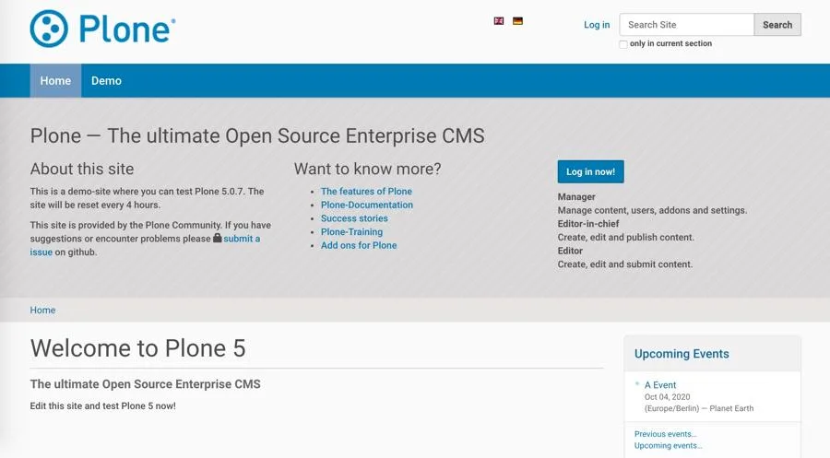Open the 'A Event' event link
Screen dimensions: 830x458
pyautogui.click(x=660, y=385)
